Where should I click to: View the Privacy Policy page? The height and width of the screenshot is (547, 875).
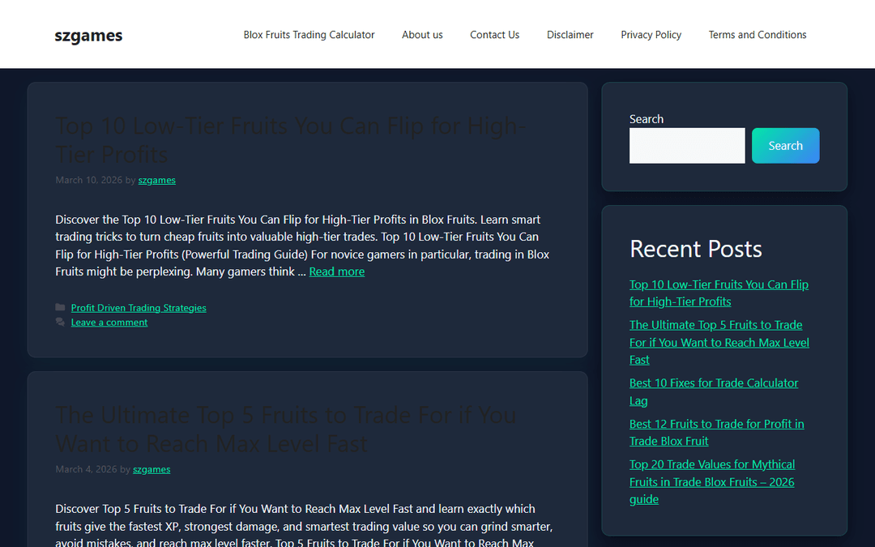click(x=651, y=35)
